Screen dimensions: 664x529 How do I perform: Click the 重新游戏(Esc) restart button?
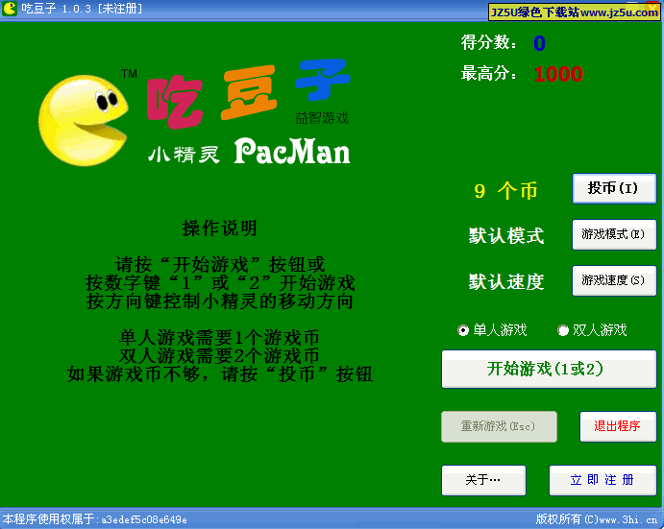[x=499, y=426]
